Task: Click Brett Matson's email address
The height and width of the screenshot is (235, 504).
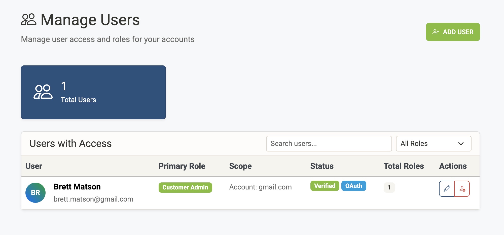Action: click(x=93, y=199)
